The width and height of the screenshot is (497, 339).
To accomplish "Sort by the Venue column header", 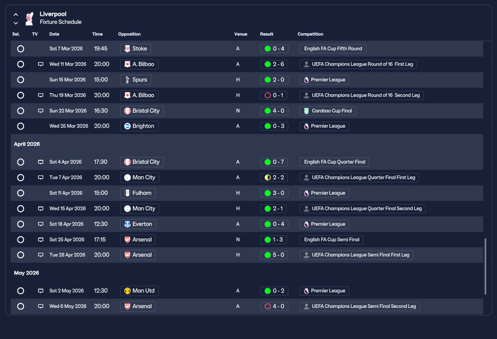I will (241, 34).
